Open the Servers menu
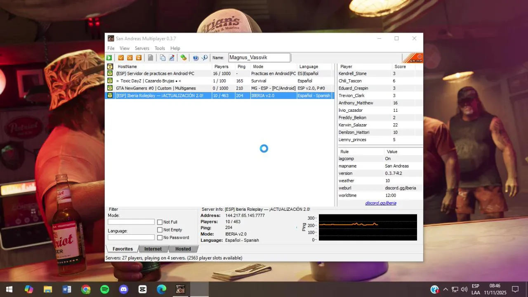 142,48
